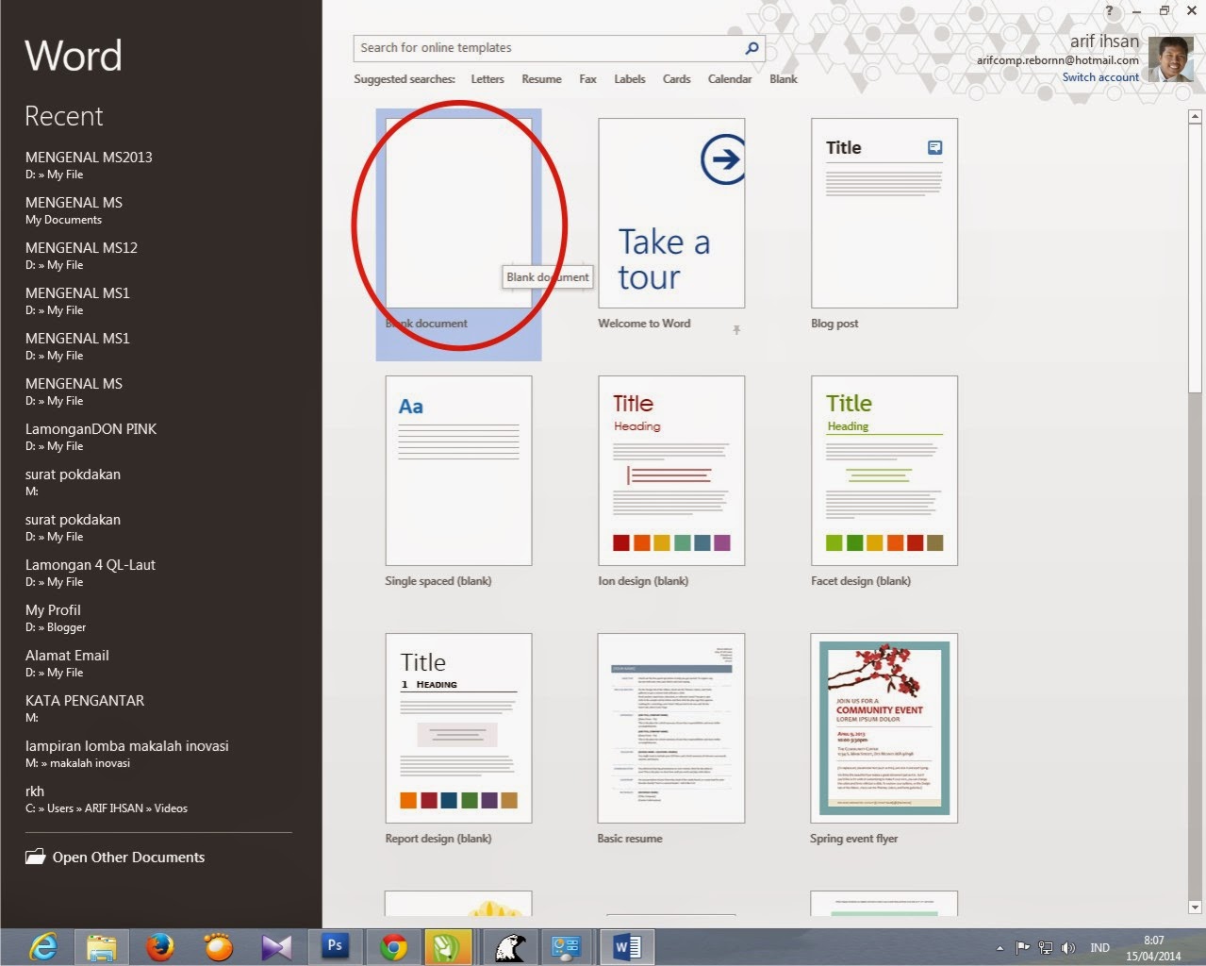Viewport: 1206px width, 966px height.
Task: Click the eagle icon on the taskbar
Action: click(x=510, y=946)
